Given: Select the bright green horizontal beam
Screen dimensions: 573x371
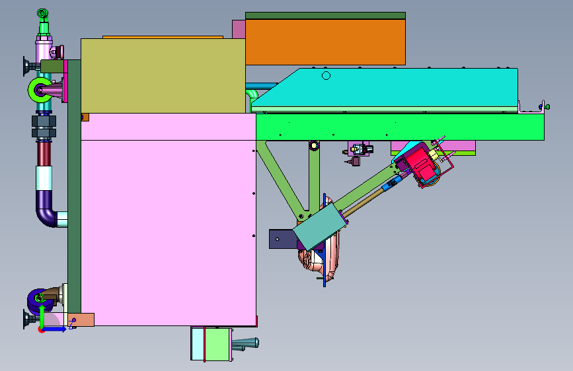Looking at the screenshot, I should (x=400, y=127).
